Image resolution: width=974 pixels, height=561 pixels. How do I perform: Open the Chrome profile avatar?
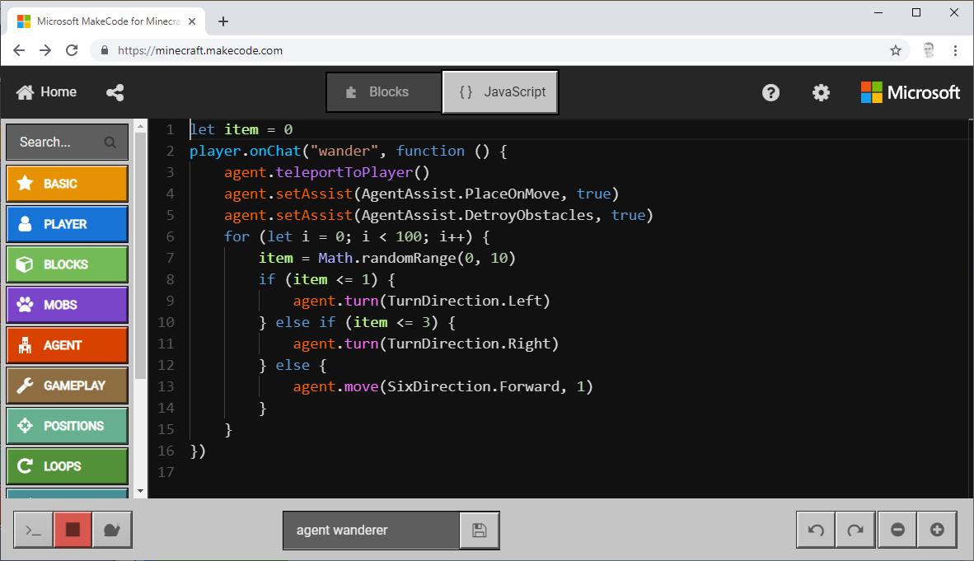coord(929,50)
